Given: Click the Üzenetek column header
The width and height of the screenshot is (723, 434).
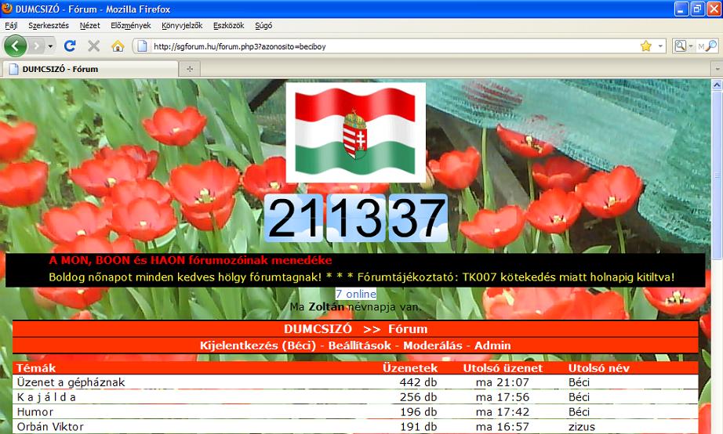Looking at the screenshot, I should point(410,368).
